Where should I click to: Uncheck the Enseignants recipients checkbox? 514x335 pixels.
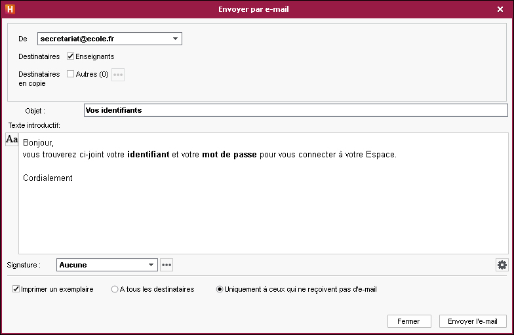click(71, 56)
